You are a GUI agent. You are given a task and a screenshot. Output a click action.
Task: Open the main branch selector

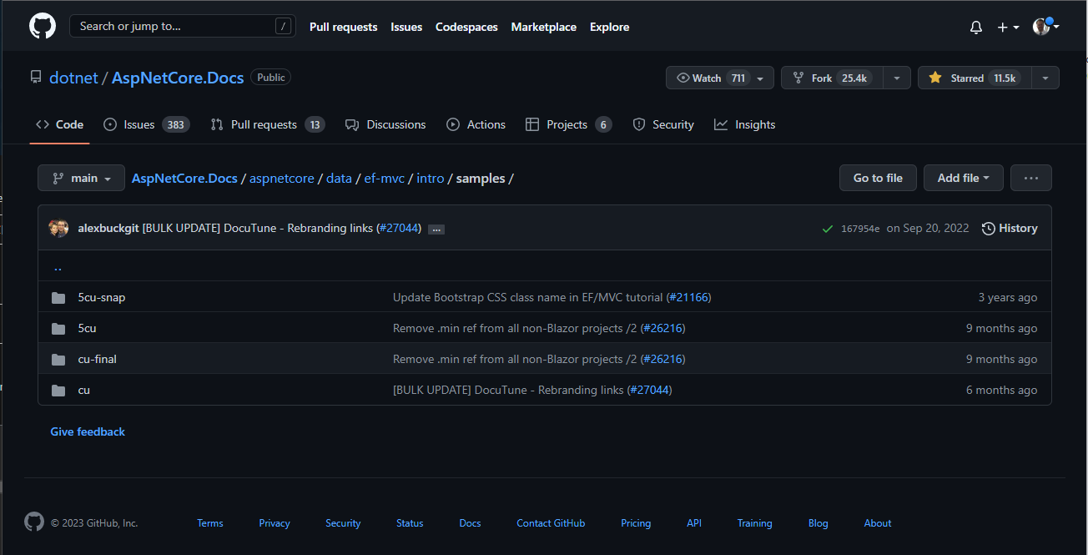click(x=81, y=178)
